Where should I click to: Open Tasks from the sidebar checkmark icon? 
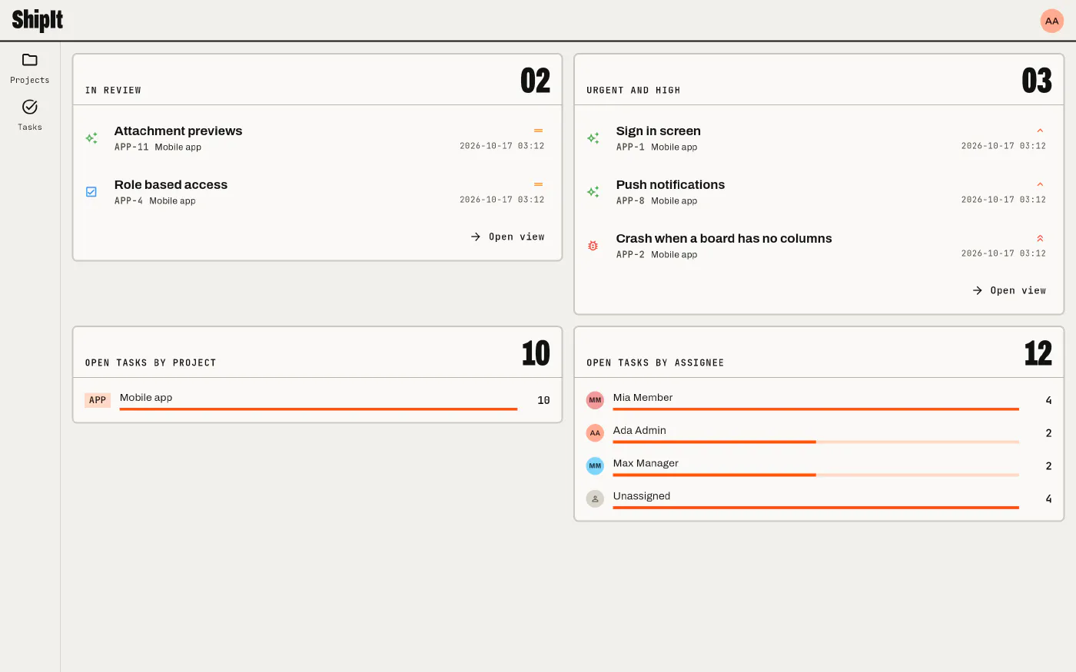point(30,107)
